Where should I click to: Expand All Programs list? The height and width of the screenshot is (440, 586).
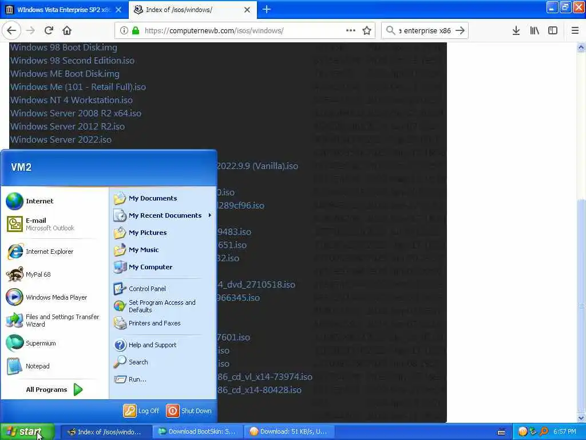coord(54,390)
